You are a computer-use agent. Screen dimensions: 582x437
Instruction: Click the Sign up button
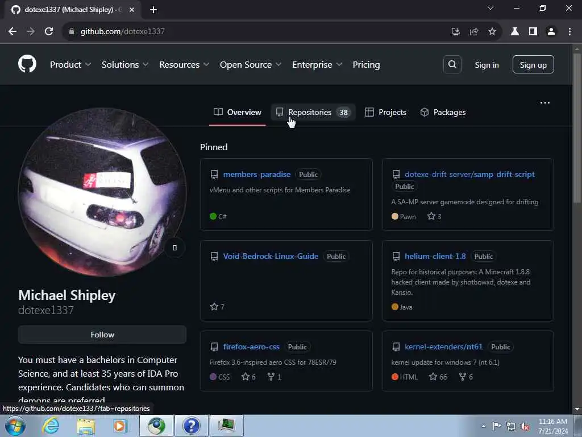[533, 64]
